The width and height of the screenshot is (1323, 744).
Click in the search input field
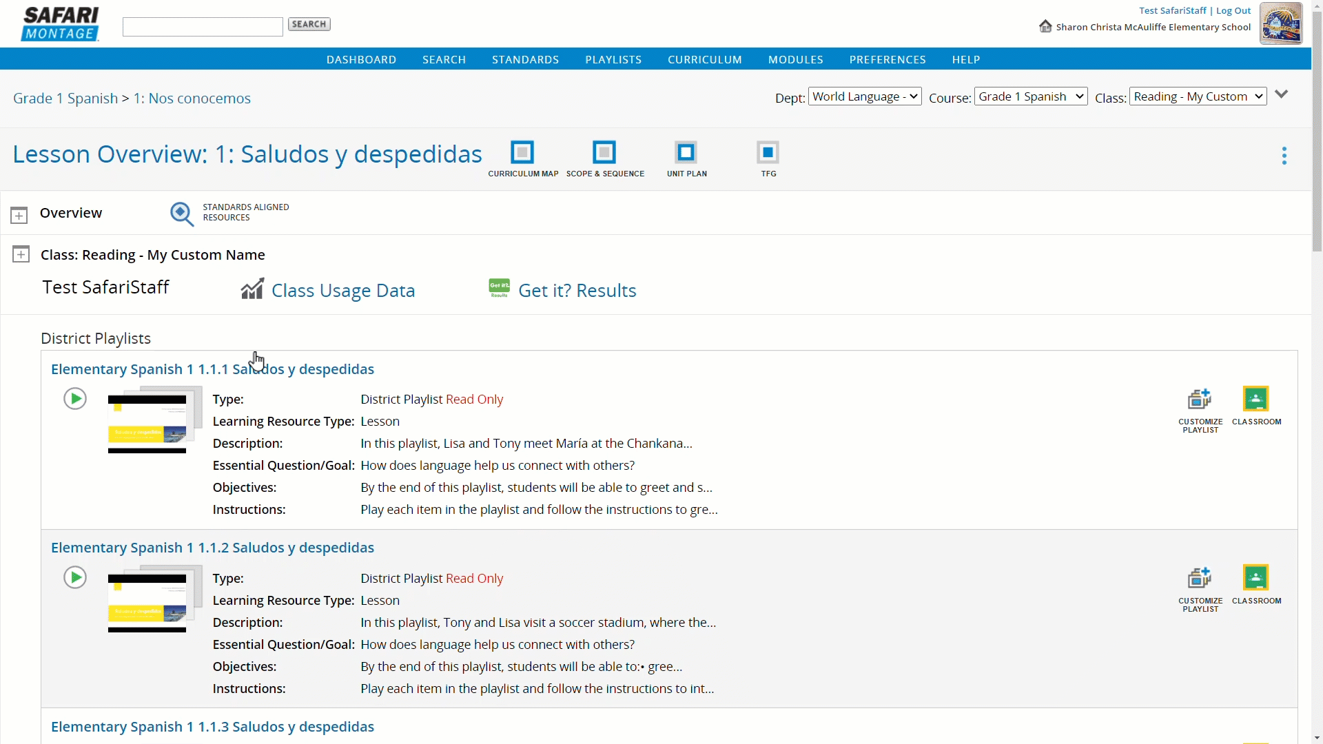tap(203, 26)
